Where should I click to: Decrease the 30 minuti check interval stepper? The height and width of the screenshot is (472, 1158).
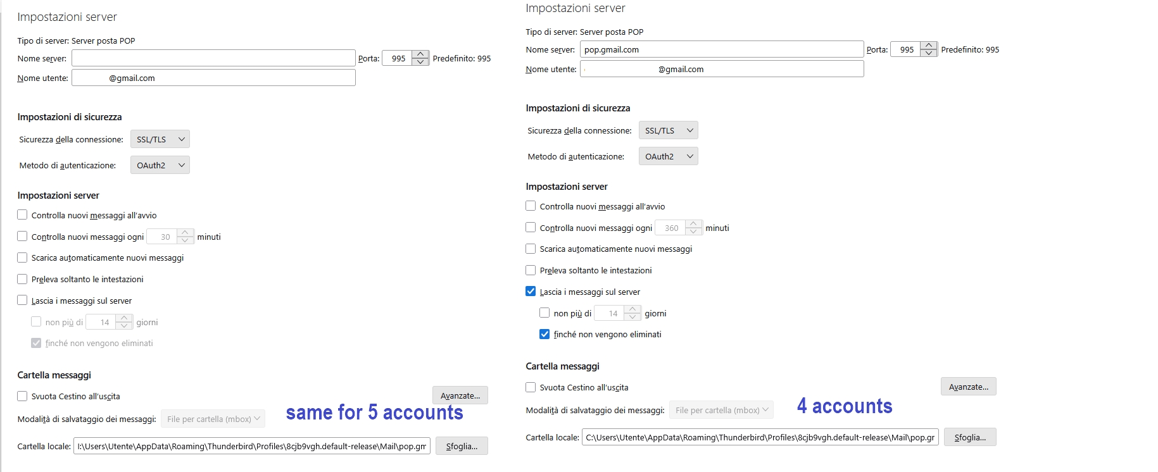186,240
